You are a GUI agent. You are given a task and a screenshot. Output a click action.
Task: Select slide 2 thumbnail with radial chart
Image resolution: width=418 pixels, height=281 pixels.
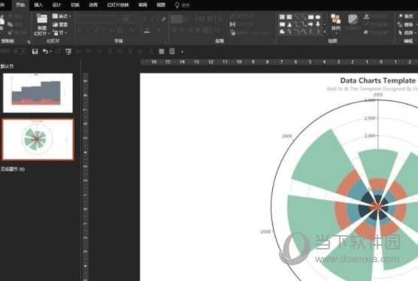click(x=38, y=139)
